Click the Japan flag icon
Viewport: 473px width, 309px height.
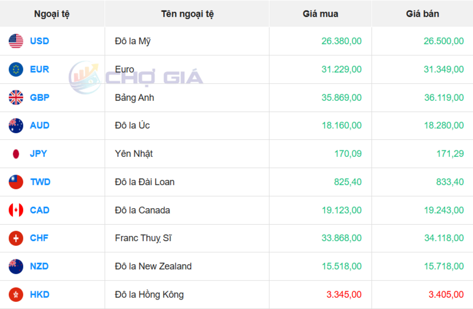(16, 154)
